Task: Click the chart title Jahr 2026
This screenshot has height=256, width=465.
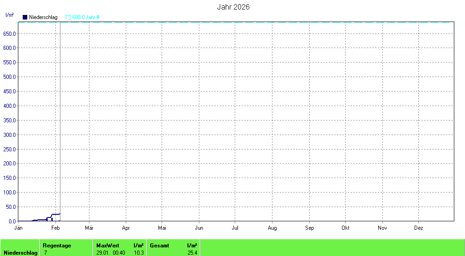Action: coord(233,7)
